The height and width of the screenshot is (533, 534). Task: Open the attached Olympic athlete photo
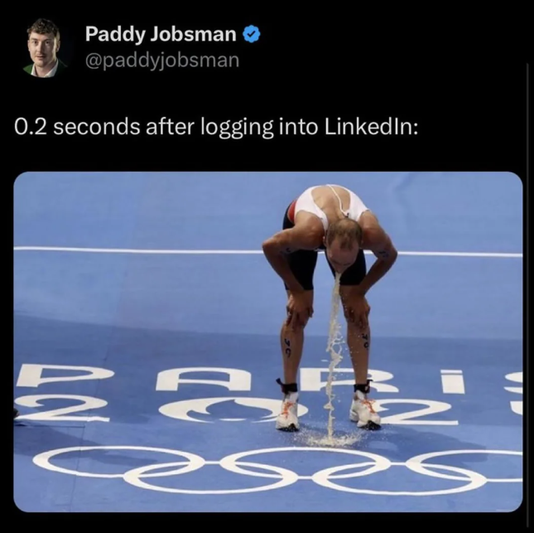coord(268,342)
